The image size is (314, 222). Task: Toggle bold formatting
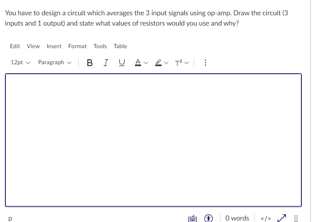pos(90,63)
